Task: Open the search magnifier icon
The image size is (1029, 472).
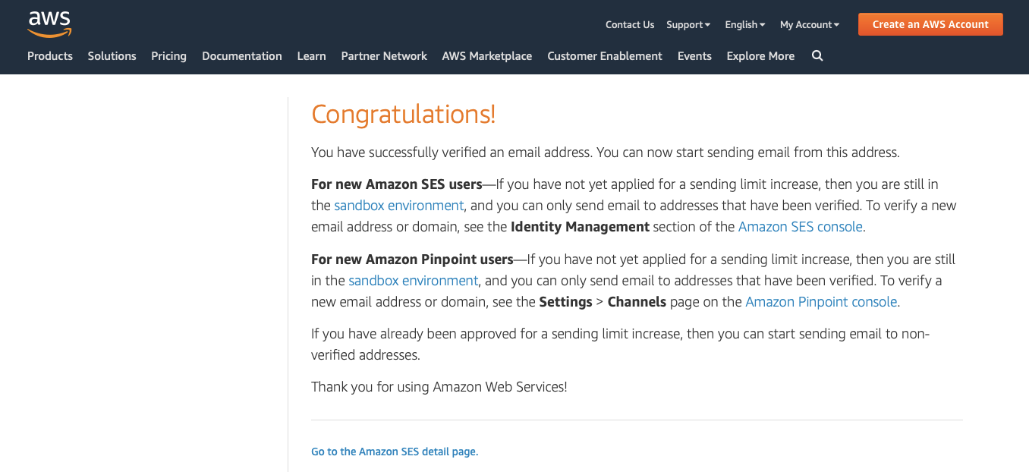Action: pos(817,55)
